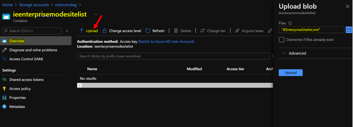353x127 pixels.
Task: Click the break lease icon after Acquire lease
Action: [x=270, y=31]
